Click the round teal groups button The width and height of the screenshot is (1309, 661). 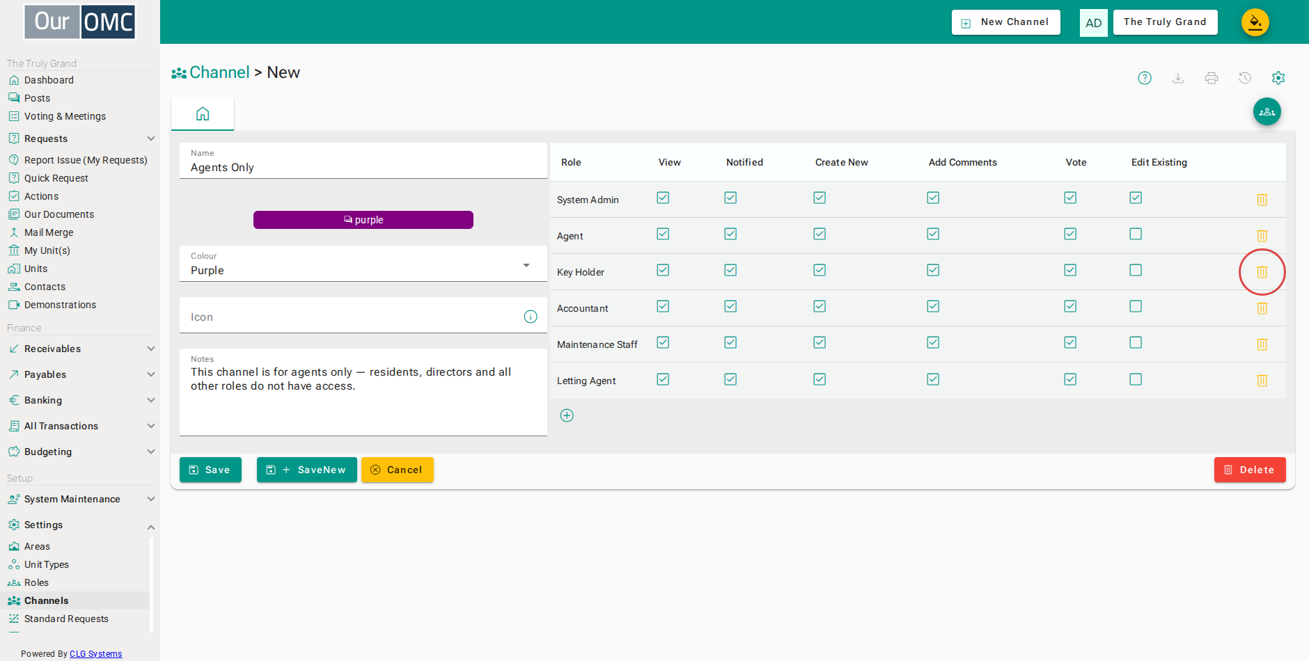click(x=1267, y=111)
